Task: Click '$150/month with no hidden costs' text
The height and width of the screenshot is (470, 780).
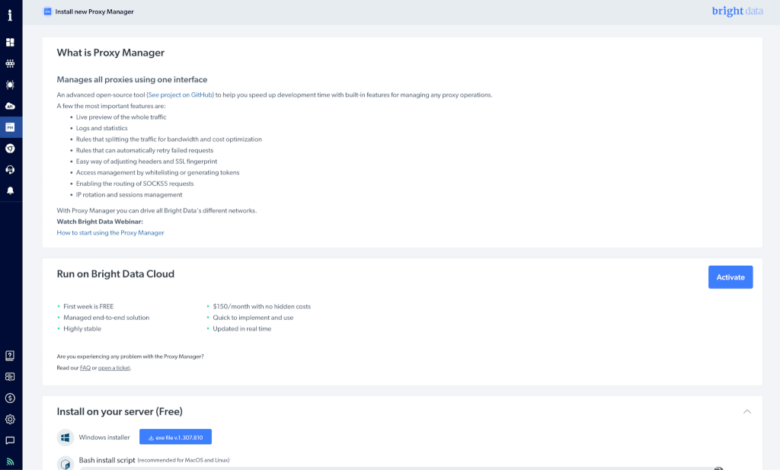Action: (x=262, y=307)
